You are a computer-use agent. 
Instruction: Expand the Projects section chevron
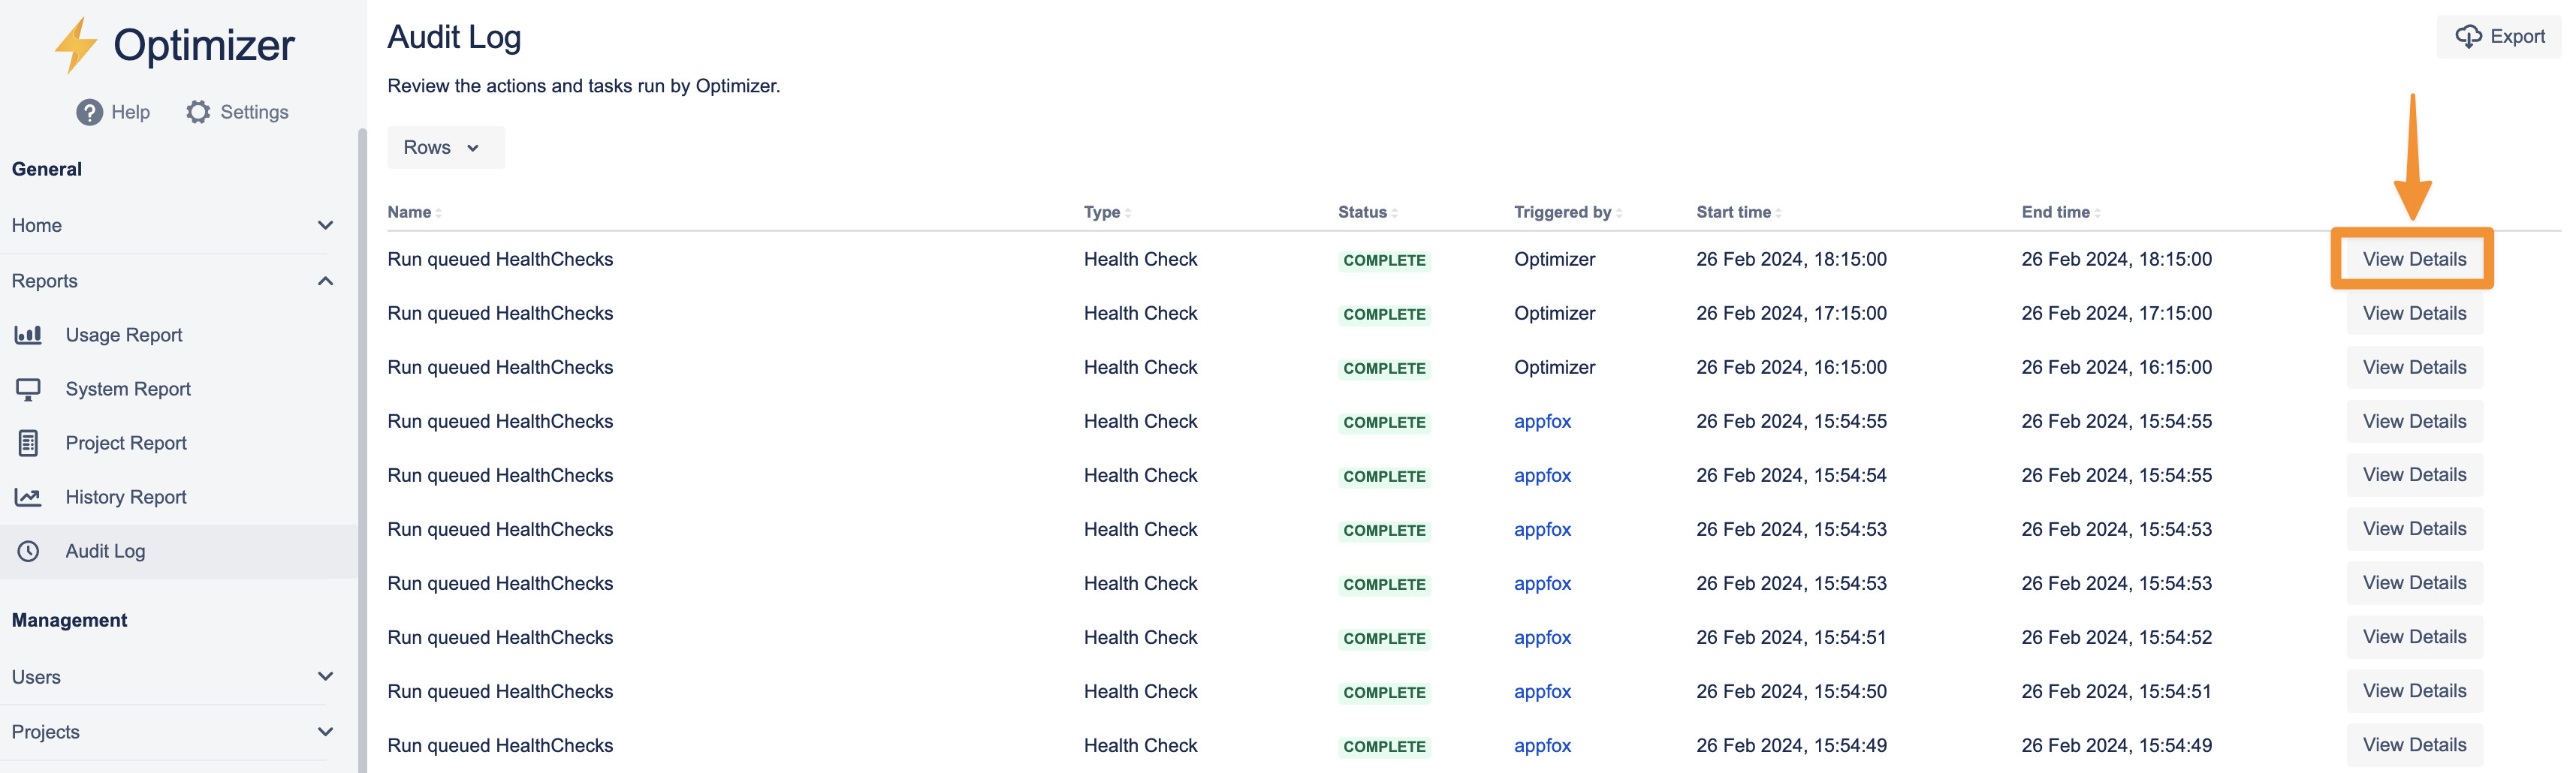(x=325, y=731)
